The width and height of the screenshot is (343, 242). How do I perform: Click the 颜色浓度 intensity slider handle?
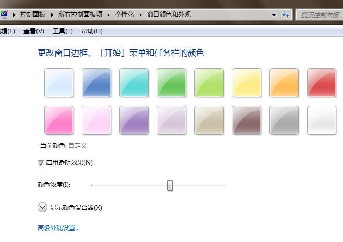pyautogui.click(x=170, y=185)
